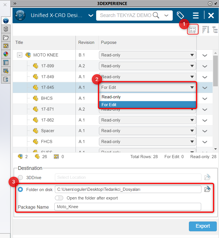Open the hamburger menu in blue header
Viewport: 219px width, 238px height.
pos(196,15)
